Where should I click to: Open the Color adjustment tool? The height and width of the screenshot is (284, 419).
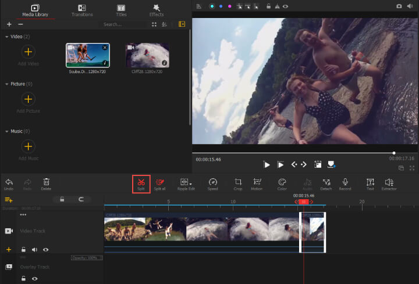pos(282,183)
